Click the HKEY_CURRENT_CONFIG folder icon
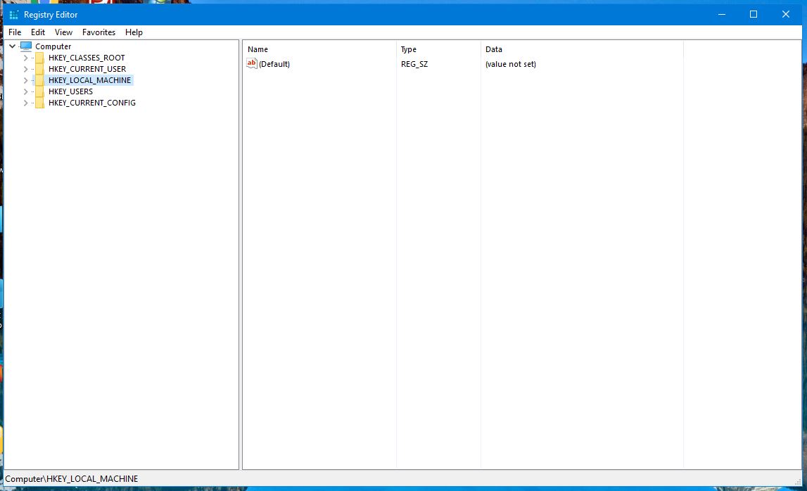The image size is (807, 491). 39,103
